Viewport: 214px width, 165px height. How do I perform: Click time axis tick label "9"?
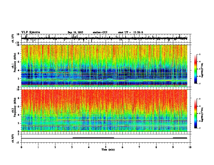(173, 147)
